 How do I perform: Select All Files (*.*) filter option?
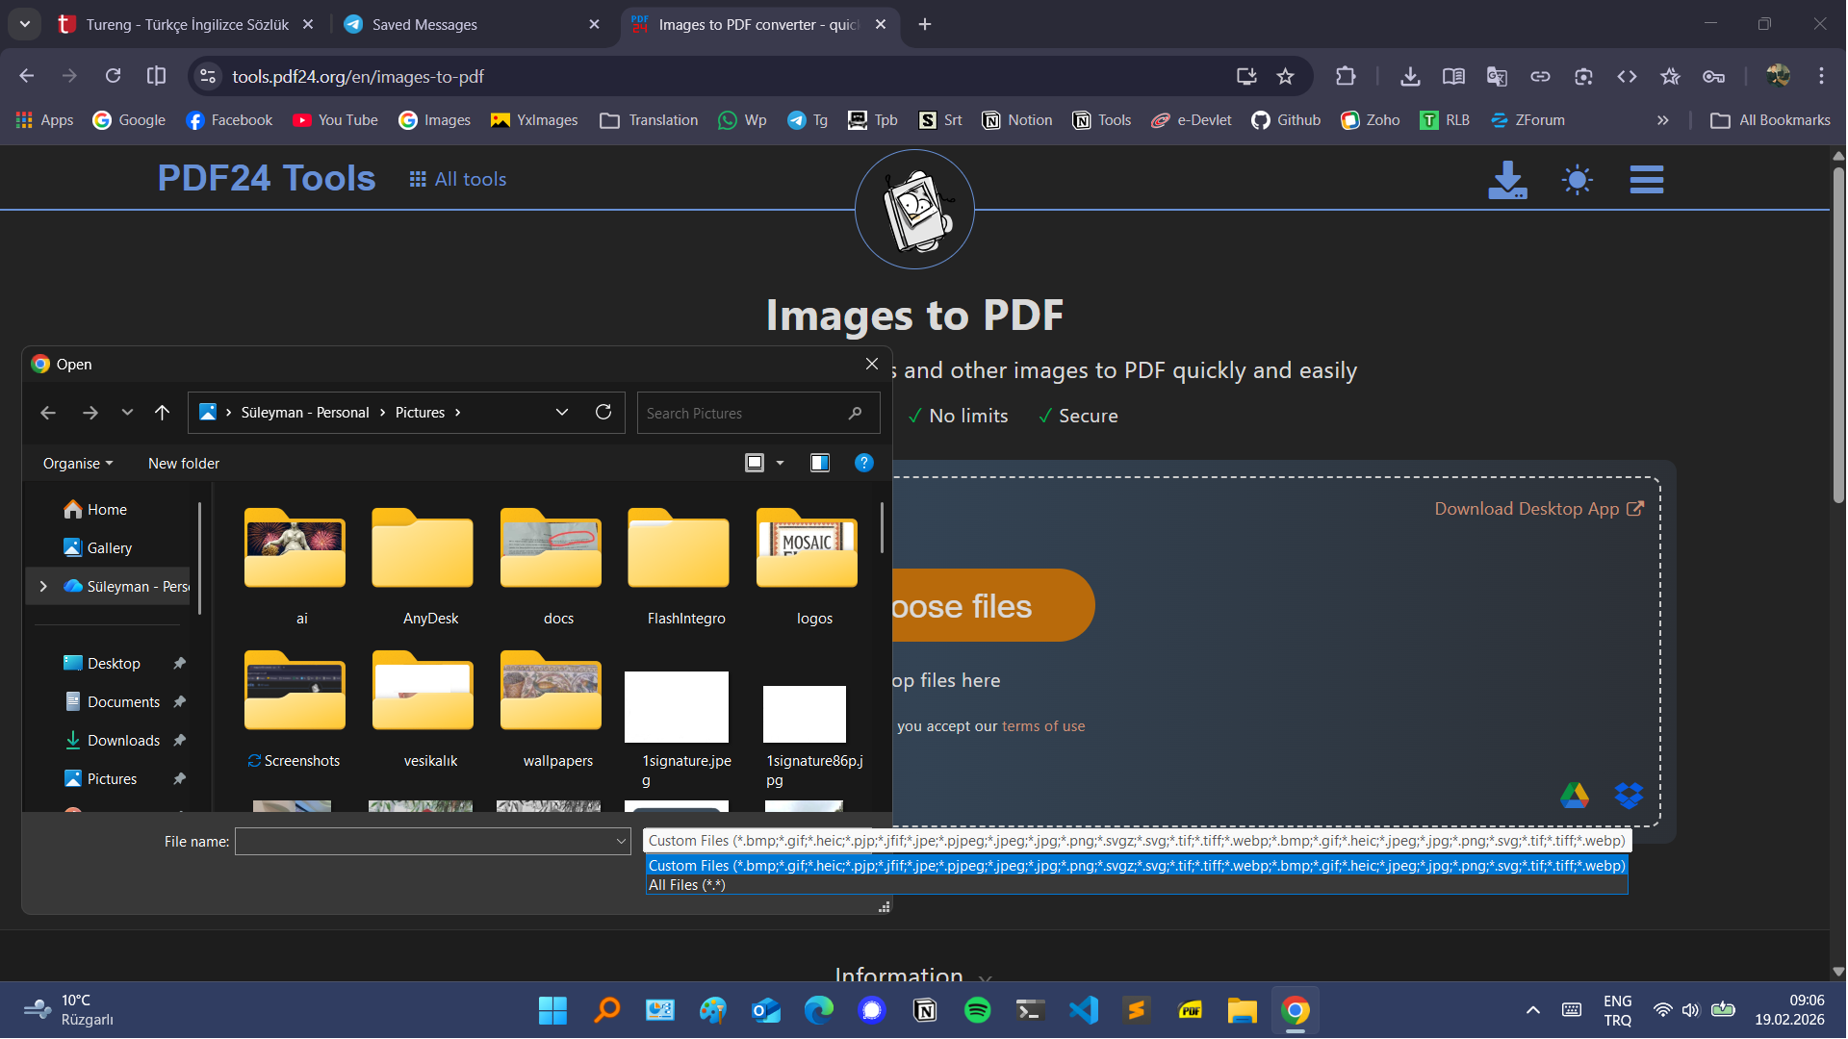[687, 885]
